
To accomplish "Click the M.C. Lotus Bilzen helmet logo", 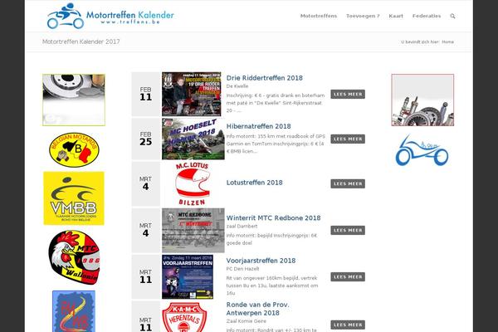I will pyautogui.click(x=193, y=183).
